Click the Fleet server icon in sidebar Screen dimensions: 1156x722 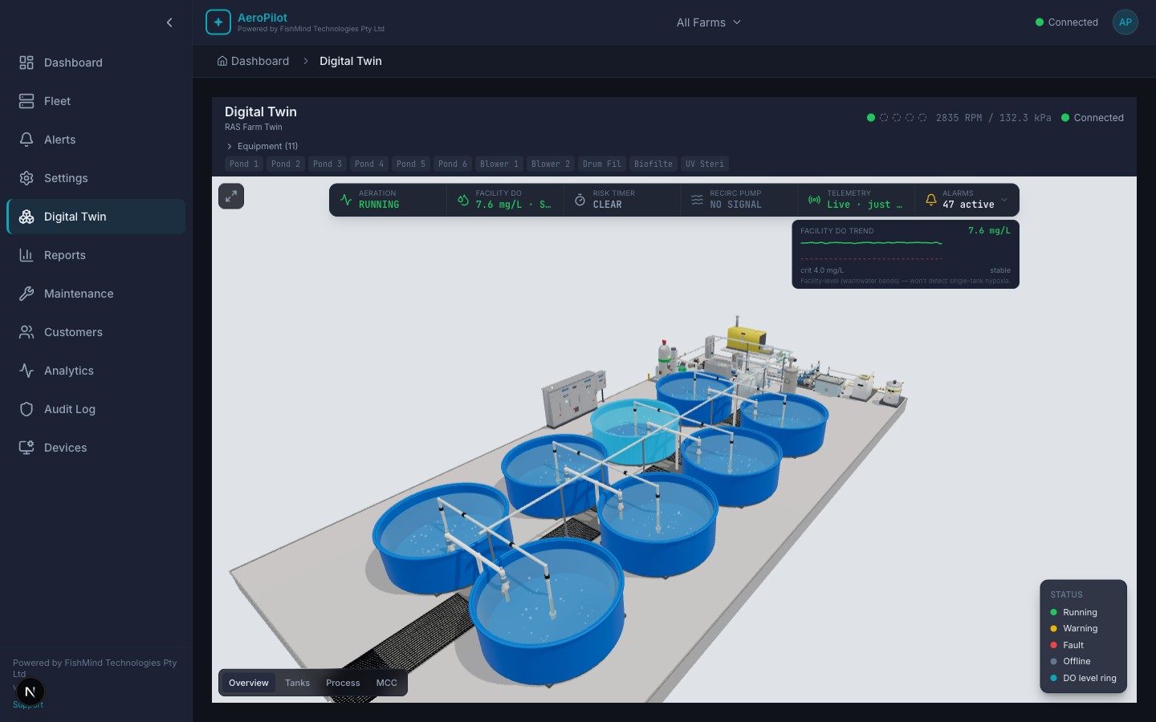26,101
